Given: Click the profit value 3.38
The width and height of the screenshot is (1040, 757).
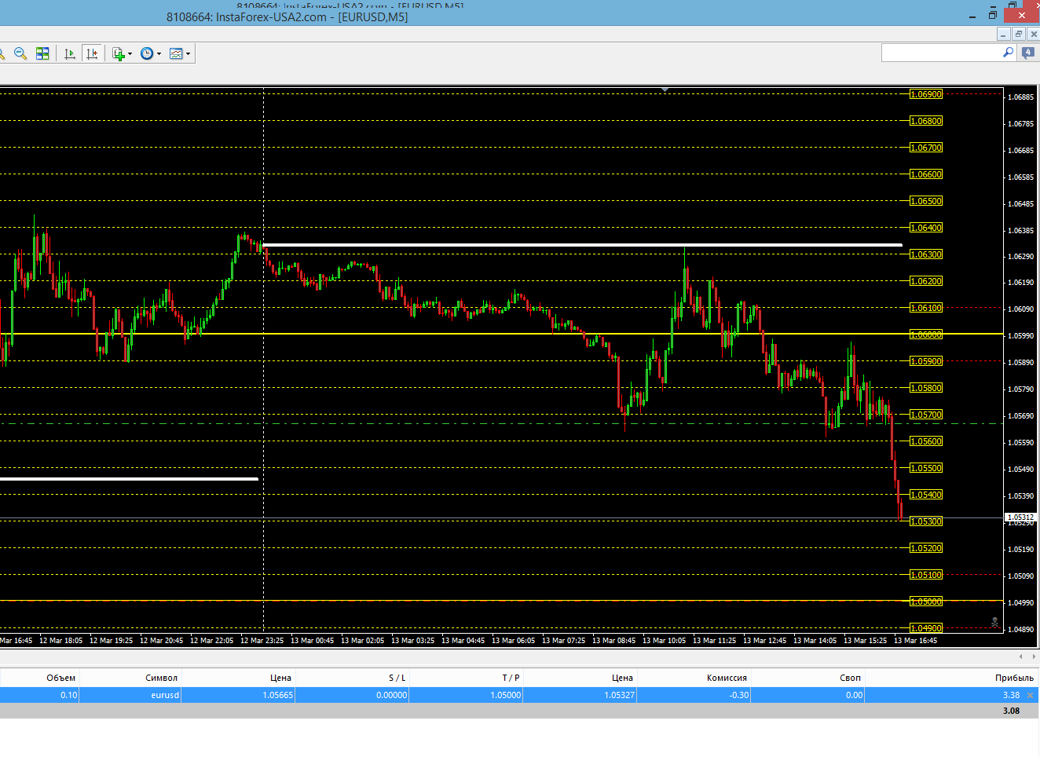Looking at the screenshot, I should (1011, 695).
